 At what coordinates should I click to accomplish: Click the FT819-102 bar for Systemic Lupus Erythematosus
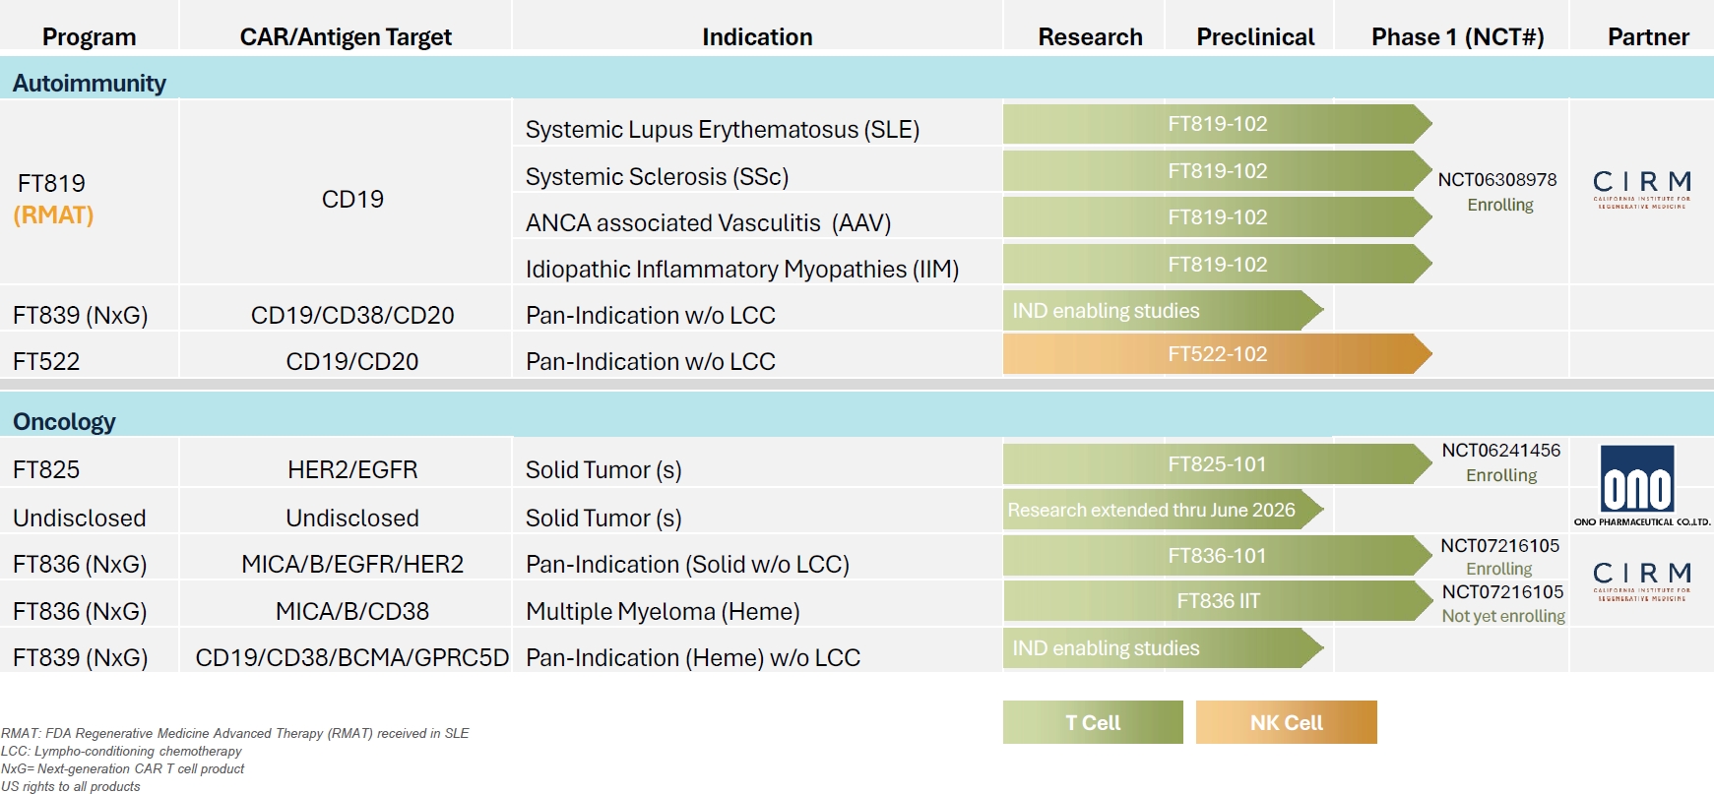tap(1217, 124)
